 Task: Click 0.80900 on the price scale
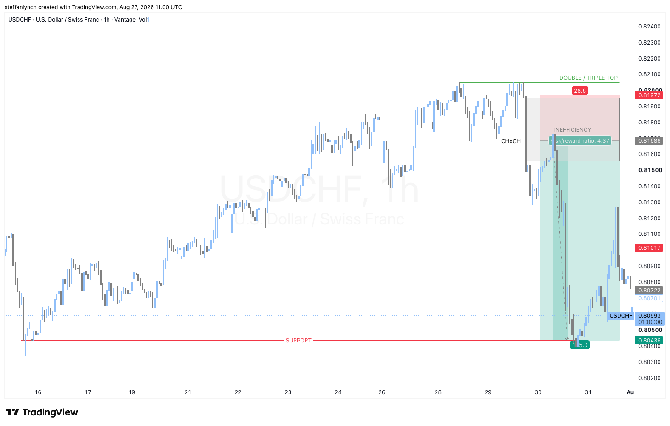pos(649,266)
